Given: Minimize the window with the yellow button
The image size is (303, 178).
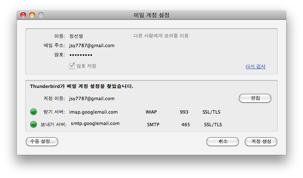Looking at the screenshot, I should tap(32, 15).
